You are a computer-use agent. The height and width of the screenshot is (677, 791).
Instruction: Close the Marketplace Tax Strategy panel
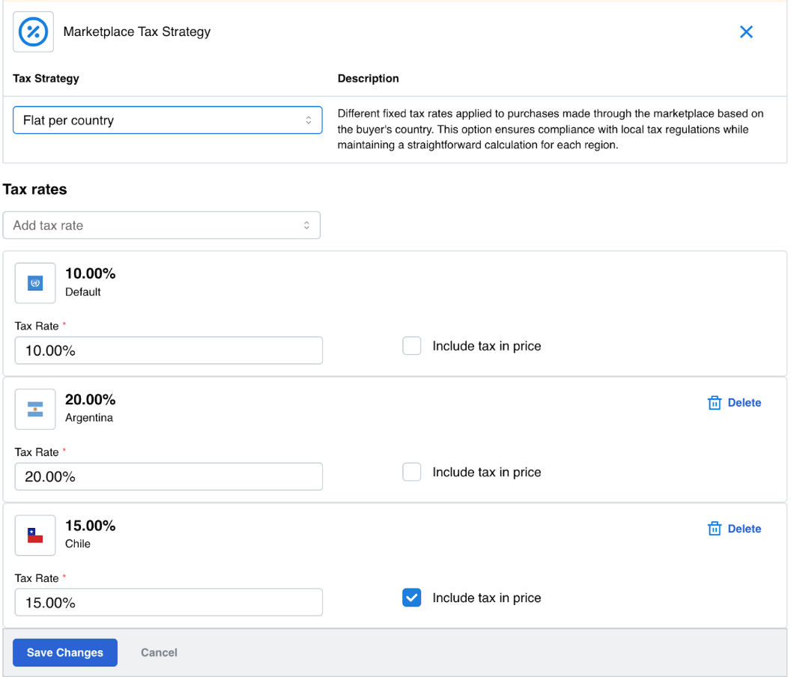coord(746,31)
